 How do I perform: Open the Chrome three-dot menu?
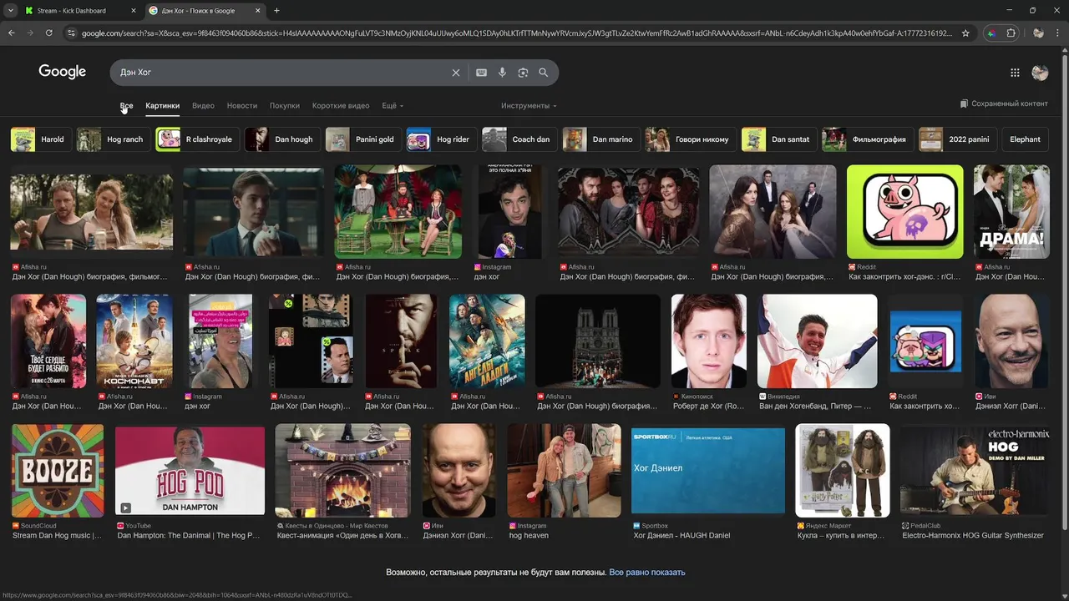pyautogui.click(x=1057, y=33)
